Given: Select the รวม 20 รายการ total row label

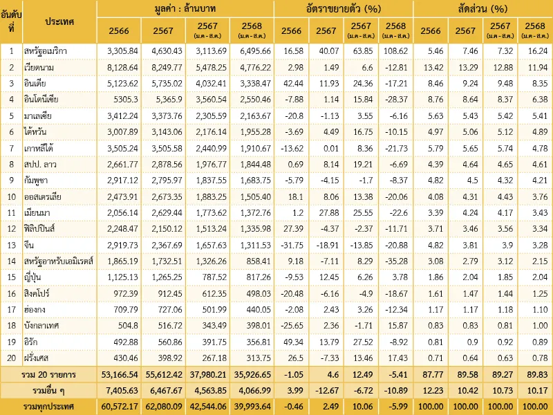Looking at the screenshot, I should [48, 374].
